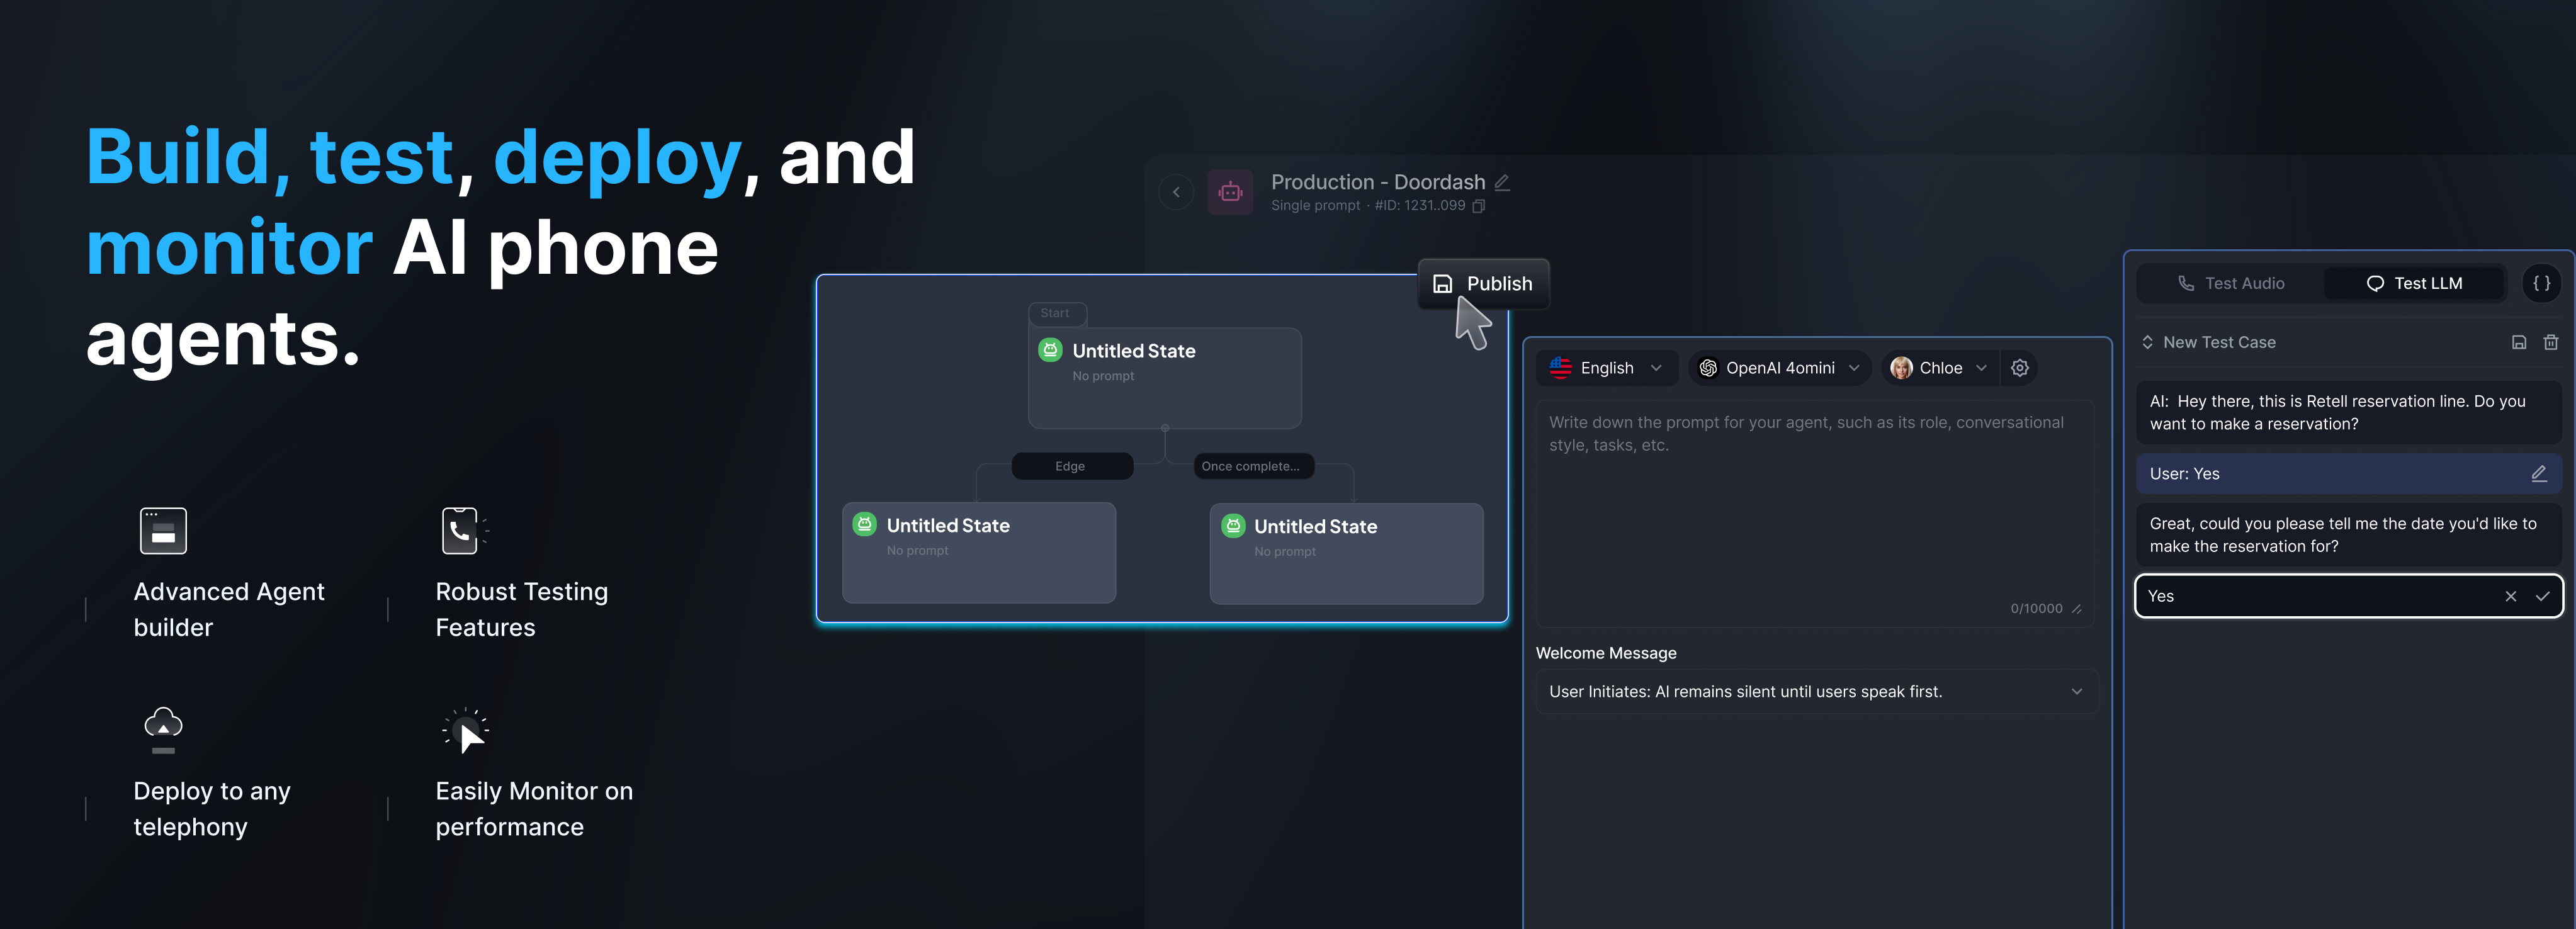Click the green icon on bottom-right Untitled State
This screenshot has width=2576, height=929.
1233,525
